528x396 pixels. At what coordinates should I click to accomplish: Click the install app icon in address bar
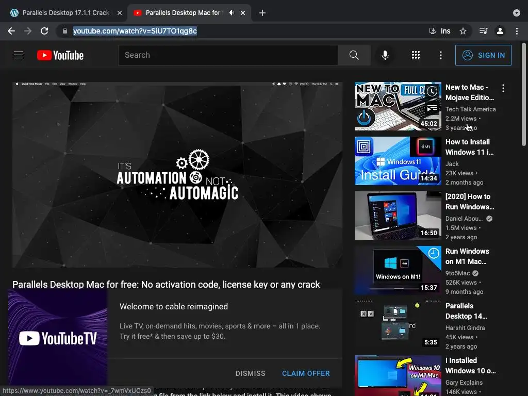433,31
